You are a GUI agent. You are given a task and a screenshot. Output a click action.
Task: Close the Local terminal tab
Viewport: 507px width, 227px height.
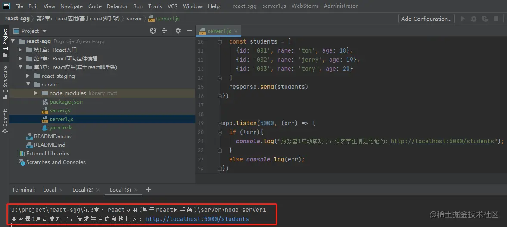click(61, 190)
